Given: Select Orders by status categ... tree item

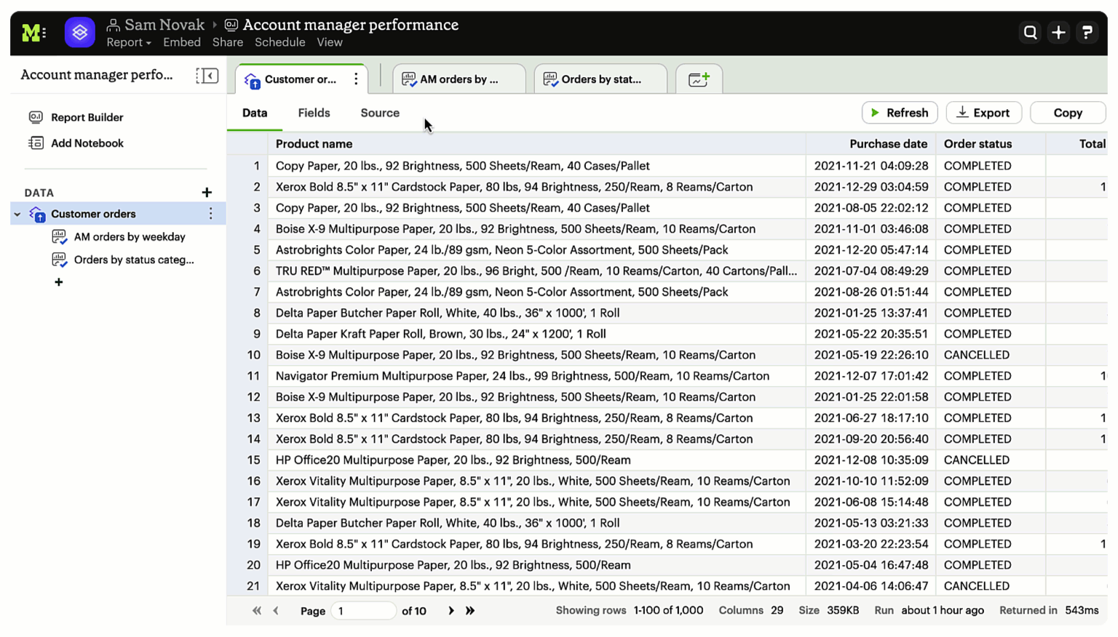Looking at the screenshot, I should 134,260.
